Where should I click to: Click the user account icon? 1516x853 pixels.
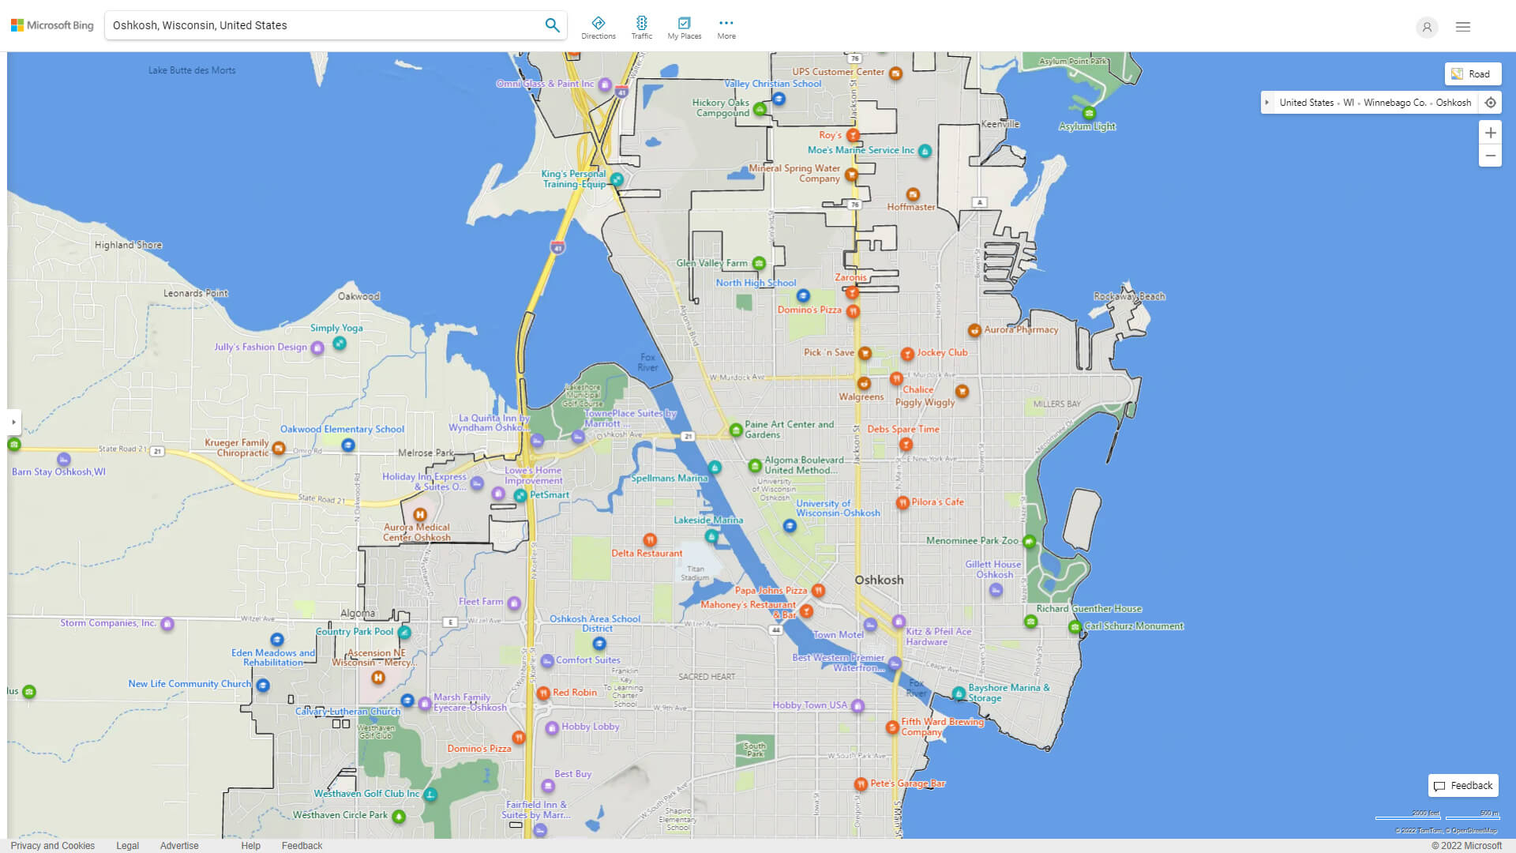[x=1426, y=28]
